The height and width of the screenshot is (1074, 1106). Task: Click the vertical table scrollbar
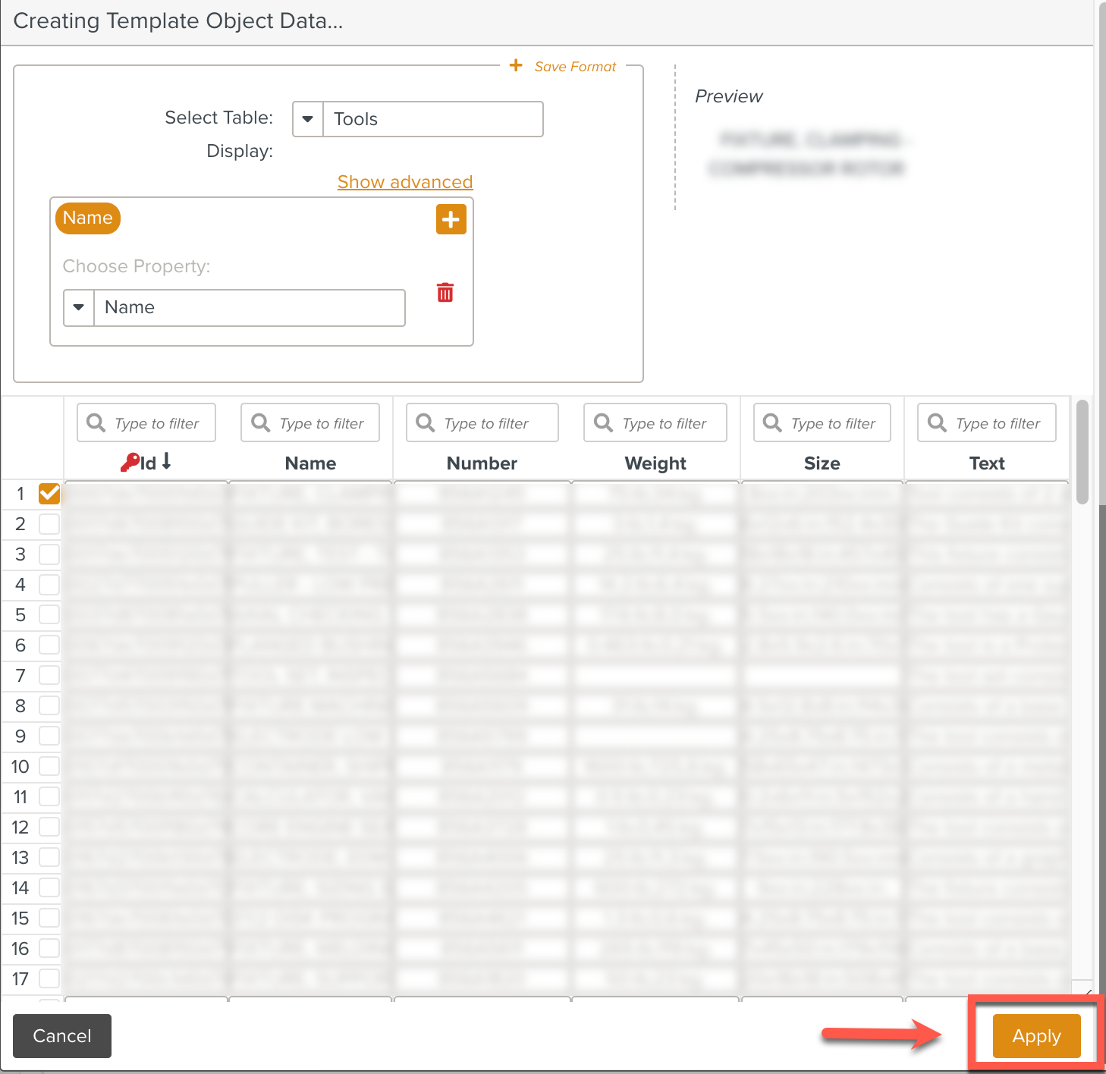point(1082,452)
